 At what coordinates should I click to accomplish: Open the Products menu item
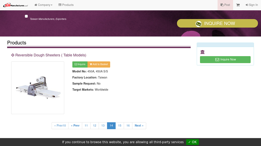(66, 5)
